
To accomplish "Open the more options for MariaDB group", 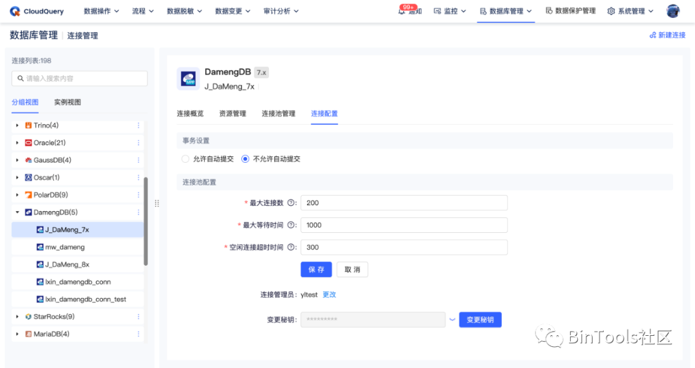I will [138, 334].
